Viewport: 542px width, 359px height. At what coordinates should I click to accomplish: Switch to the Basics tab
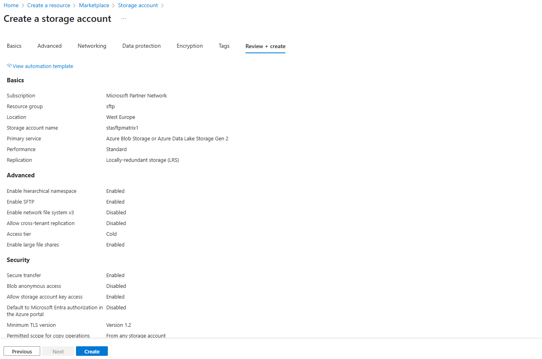coord(14,46)
